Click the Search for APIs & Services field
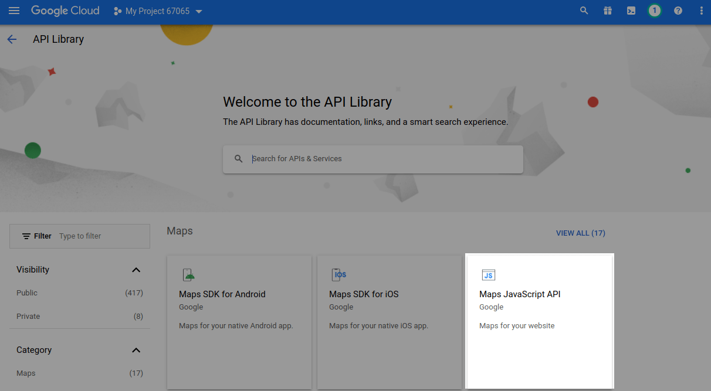Viewport: 711px width, 391px height. click(381, 159)
